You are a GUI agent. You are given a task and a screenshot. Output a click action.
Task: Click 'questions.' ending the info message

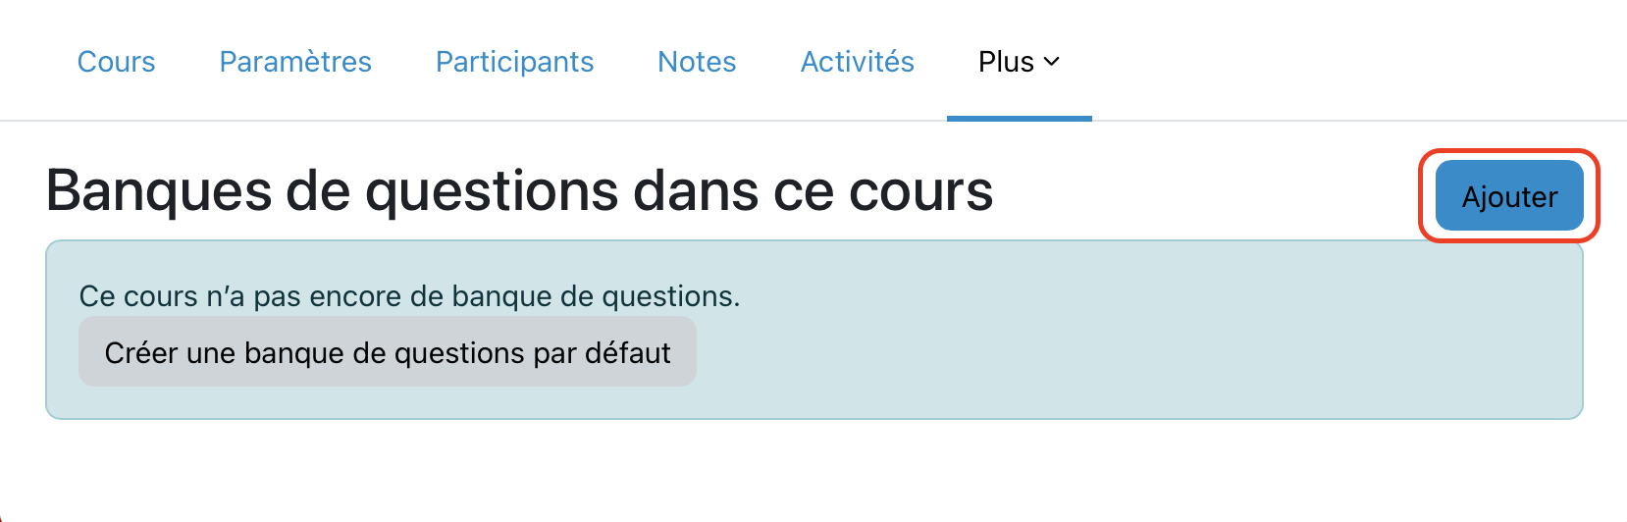coord(670,296)
